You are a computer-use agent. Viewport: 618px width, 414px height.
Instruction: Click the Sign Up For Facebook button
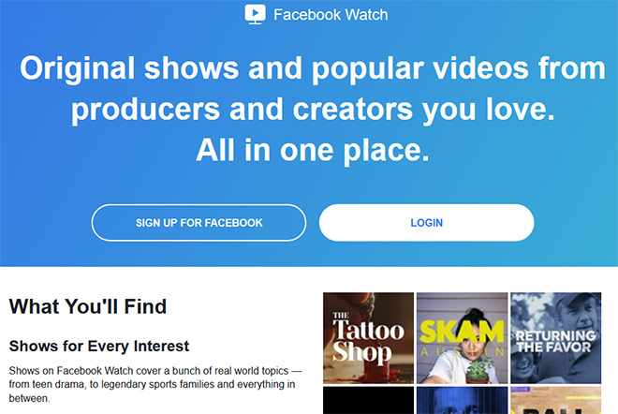(199, 223)
